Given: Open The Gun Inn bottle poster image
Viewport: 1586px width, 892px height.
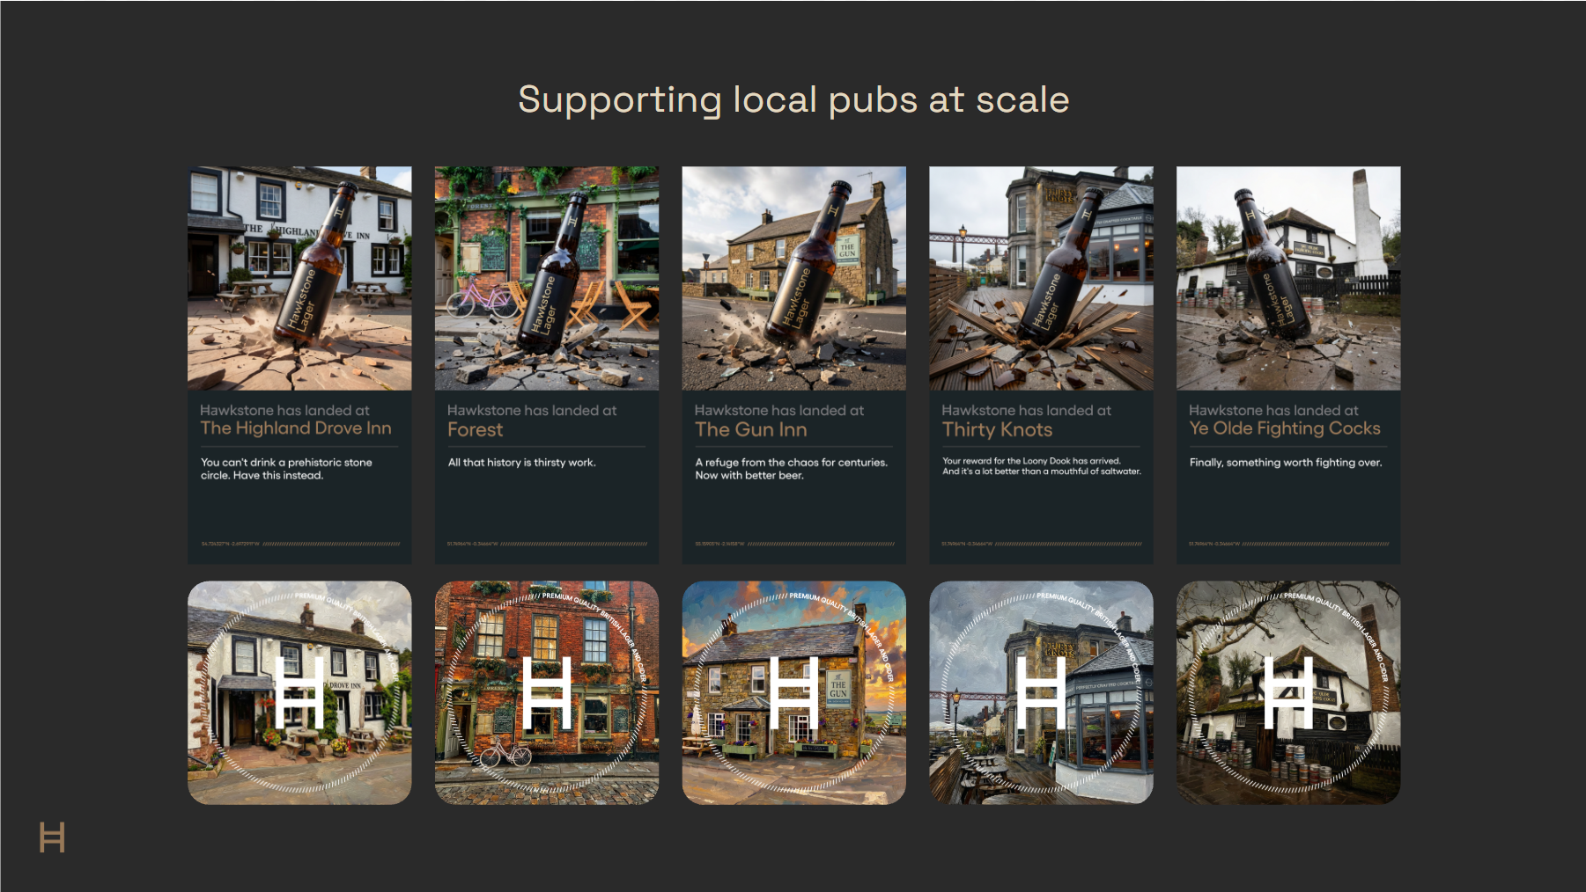Looking at the screenshot, I should click(794, 278).
